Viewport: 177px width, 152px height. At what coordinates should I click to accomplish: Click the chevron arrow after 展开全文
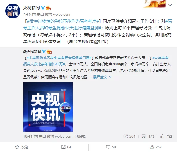(x=110, y=77)
